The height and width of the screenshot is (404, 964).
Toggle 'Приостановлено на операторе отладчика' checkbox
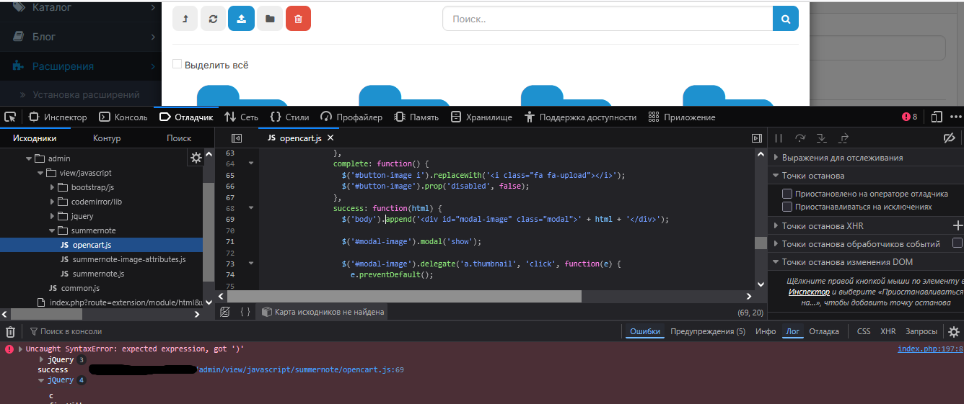click(787, 194)
